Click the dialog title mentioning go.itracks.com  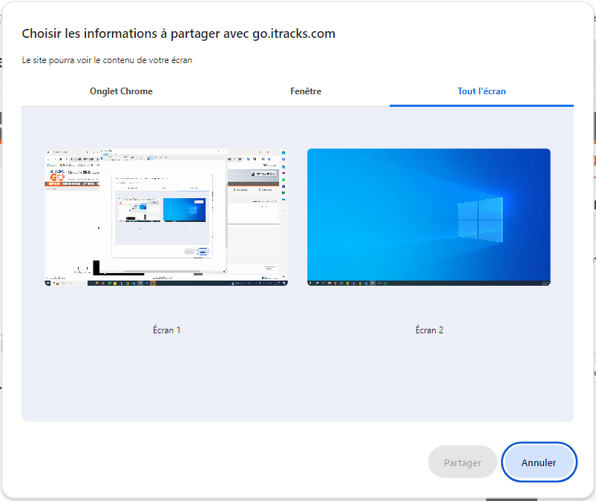point(179,34)
